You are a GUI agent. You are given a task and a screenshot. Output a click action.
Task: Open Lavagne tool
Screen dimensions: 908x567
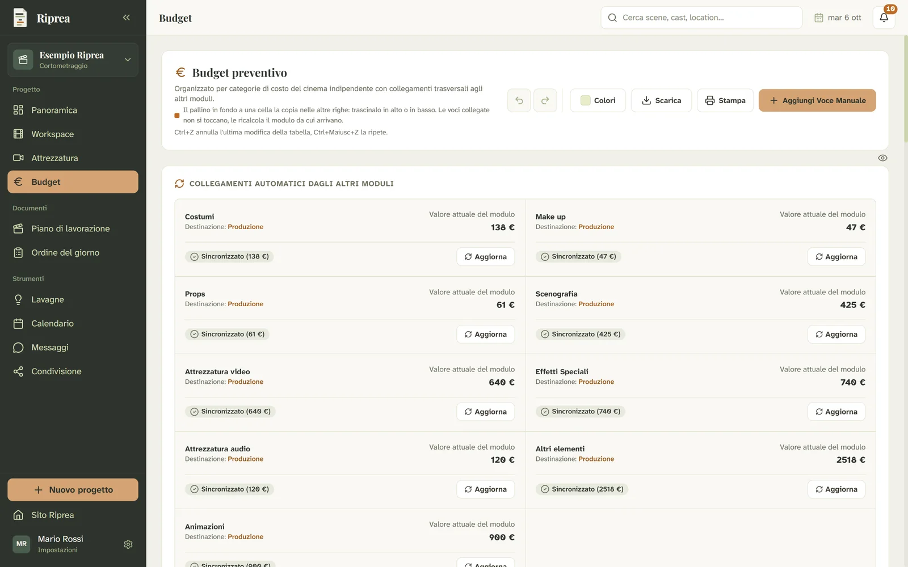[x=73, y=299]
